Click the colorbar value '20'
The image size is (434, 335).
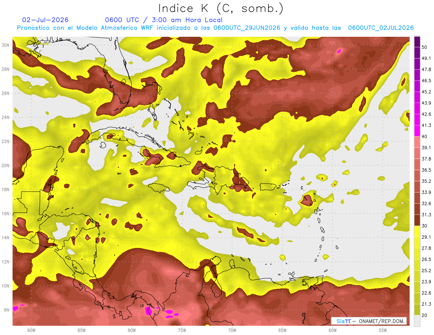pos(425,315)
